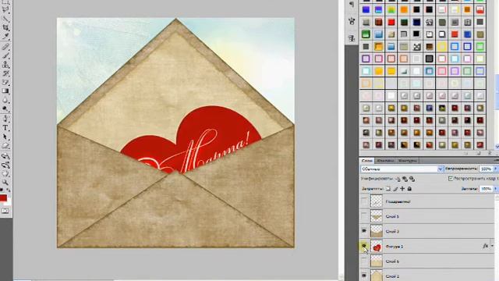
Task: Switch to the Контуры tab
Action: click(407, 161)
